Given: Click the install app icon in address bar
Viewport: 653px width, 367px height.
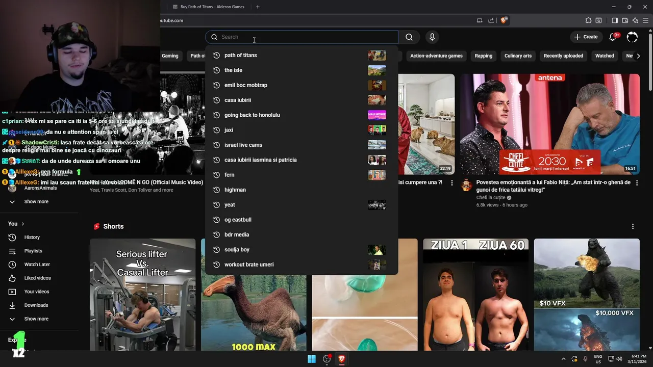Looking at the screenshot, I should pyautogui.click(x=480, y=20).
